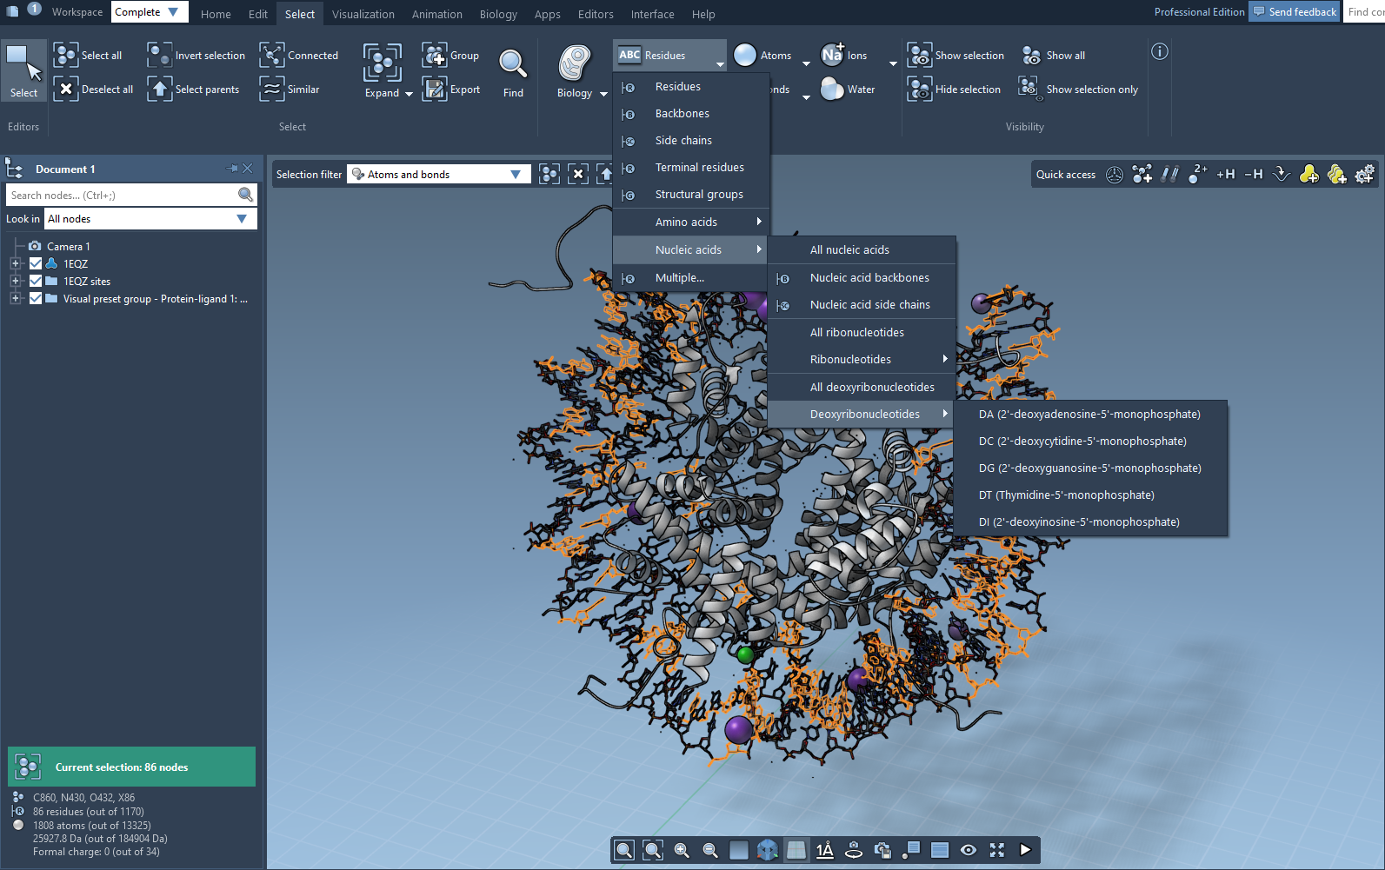Click the Search nodes input field
1385x870 pixels.
(x=122, y=196)
